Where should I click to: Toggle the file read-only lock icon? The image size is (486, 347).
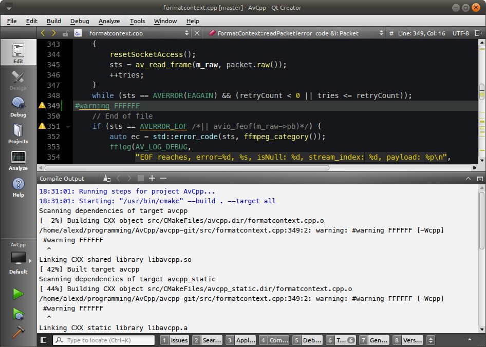pyautogui.click(x=65, y=33)
